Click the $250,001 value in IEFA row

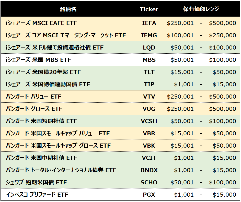click(180, 23)
